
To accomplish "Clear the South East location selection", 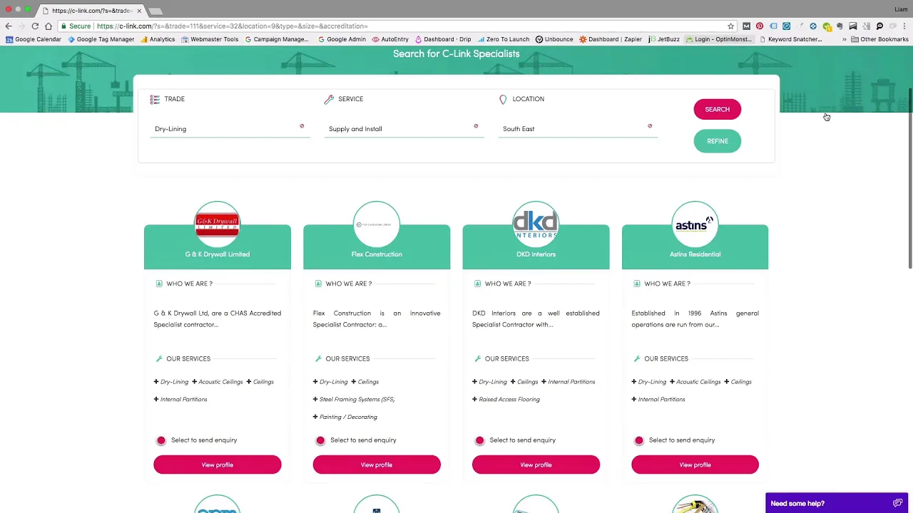I will pyautogui.click(x=650, y=126).
